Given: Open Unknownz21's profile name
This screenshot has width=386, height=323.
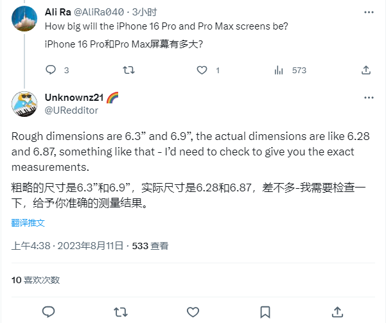Looking at the screenshot, I should pos(73,98).
